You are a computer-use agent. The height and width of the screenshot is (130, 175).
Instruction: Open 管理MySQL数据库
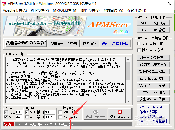coord(153,71)
